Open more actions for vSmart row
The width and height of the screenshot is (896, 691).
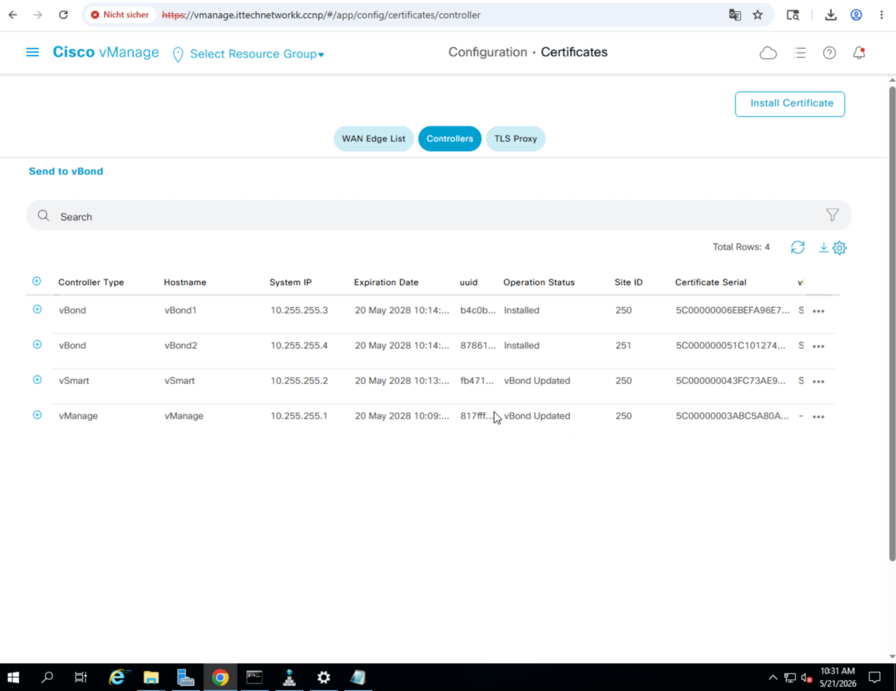click(818, 381)
